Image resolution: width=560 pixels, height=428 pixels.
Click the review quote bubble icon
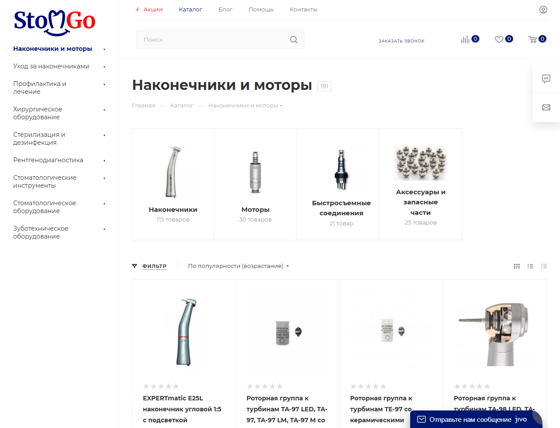click(546, 79)
